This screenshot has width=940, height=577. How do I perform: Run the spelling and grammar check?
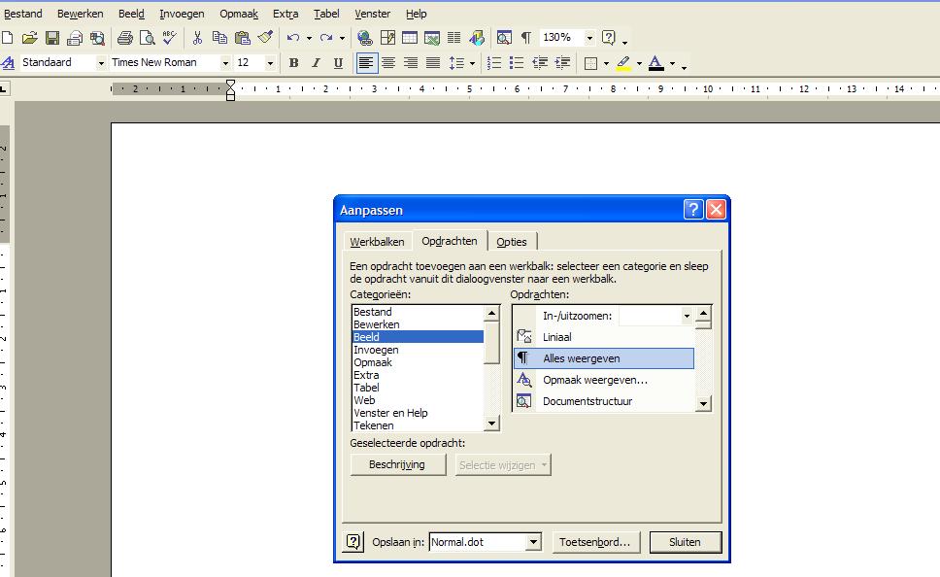pos(170,38)
